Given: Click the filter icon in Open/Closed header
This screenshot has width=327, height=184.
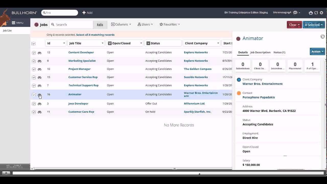Looking at the screenshot, I should tap(110, 43).
